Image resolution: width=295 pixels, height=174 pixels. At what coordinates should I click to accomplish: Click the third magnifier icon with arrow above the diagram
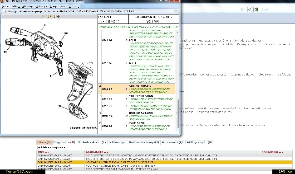[57, 17]
